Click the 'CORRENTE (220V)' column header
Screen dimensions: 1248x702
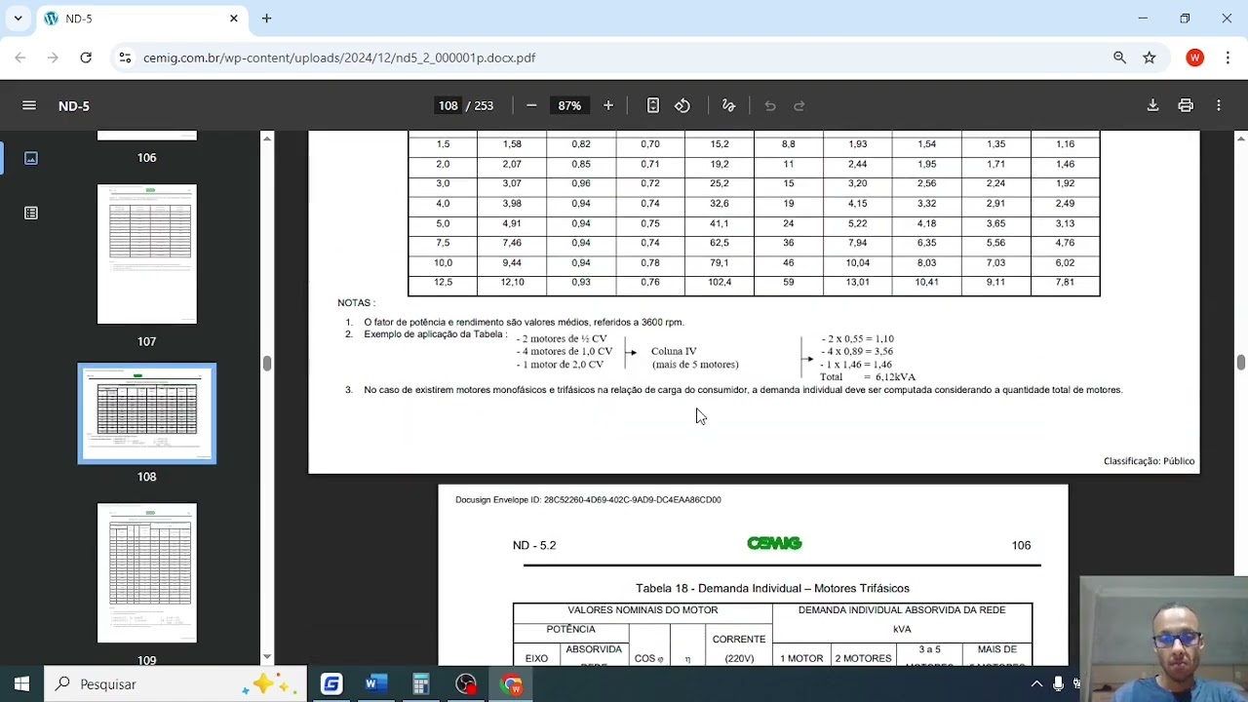pyautogui.click(x=739, y=648)
